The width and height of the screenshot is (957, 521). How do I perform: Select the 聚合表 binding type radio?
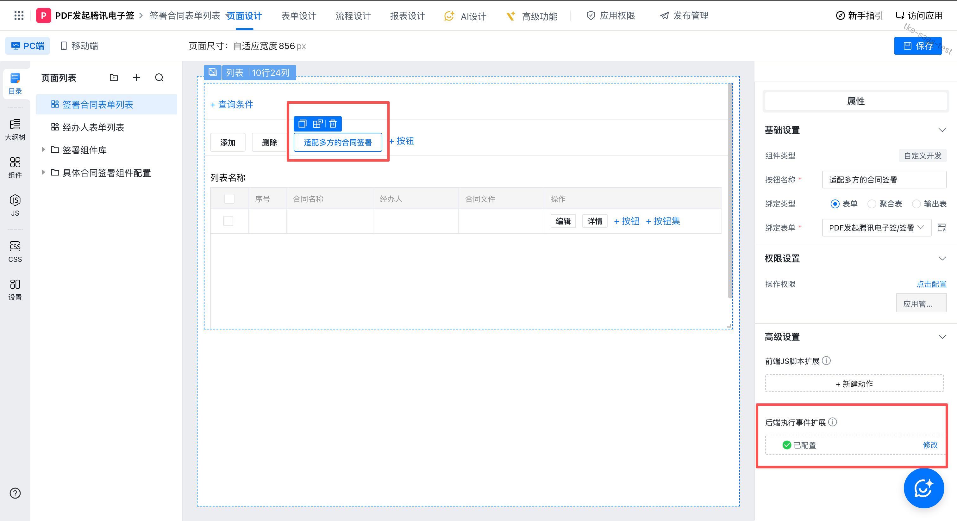(x=871, y=204)
